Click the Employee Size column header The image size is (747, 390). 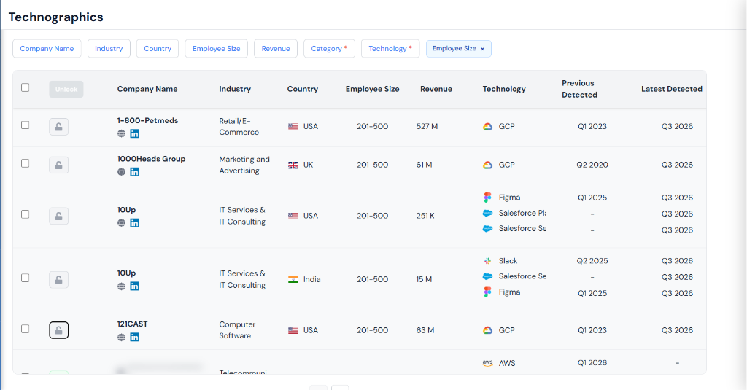coord(373,89)
